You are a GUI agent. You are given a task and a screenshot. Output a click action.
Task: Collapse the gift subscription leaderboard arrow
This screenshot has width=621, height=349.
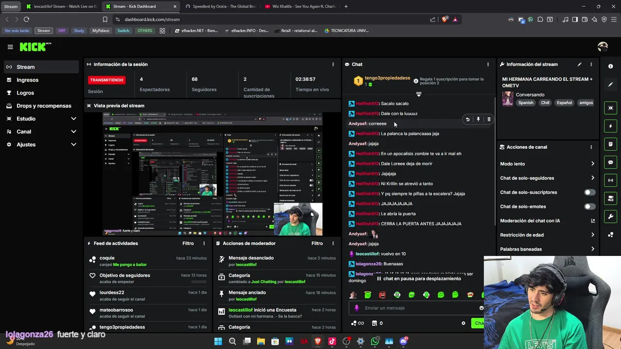coord(419,95)
